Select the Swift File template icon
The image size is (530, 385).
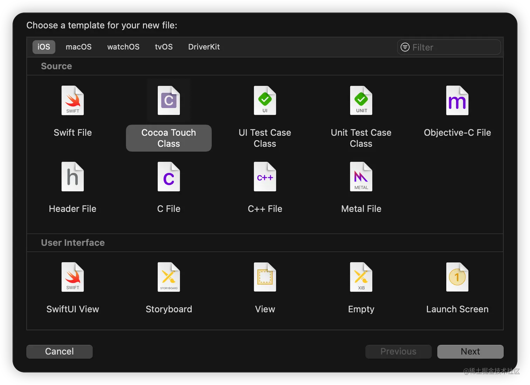pyautogui.click(x=73, y=101)
